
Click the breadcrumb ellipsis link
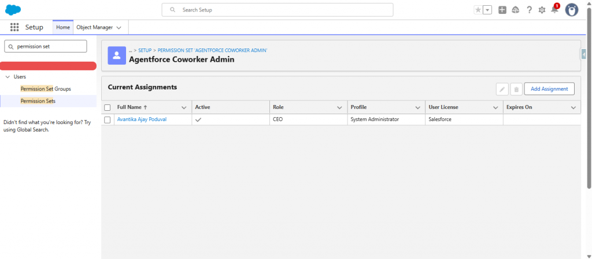point(130,50)
